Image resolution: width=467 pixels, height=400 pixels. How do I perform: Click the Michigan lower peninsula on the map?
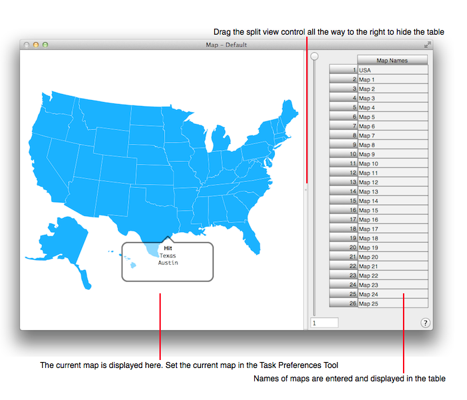[221, 140]
